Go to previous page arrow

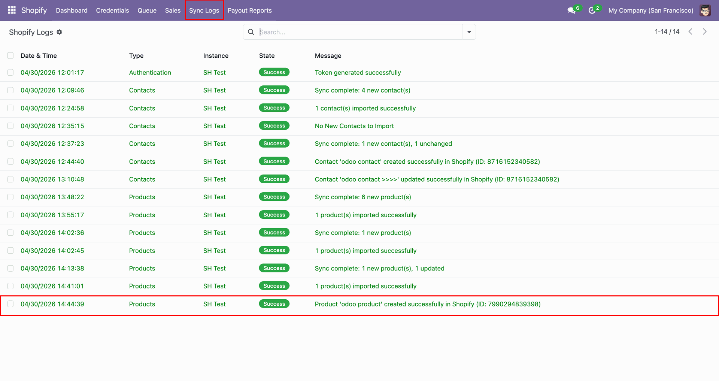[x=691, y=32]
